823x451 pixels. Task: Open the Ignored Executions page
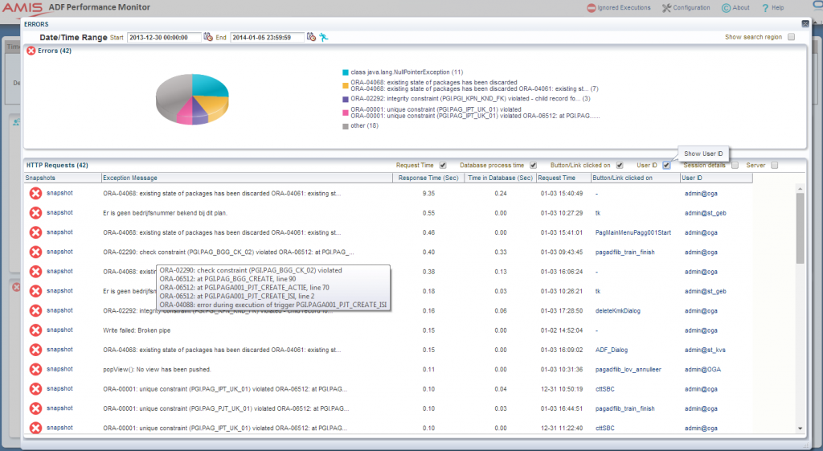tap(618, 8)
